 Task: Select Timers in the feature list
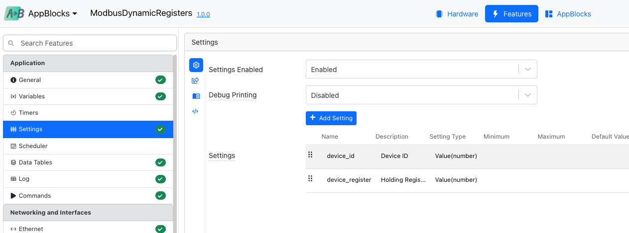coord(88,113)
